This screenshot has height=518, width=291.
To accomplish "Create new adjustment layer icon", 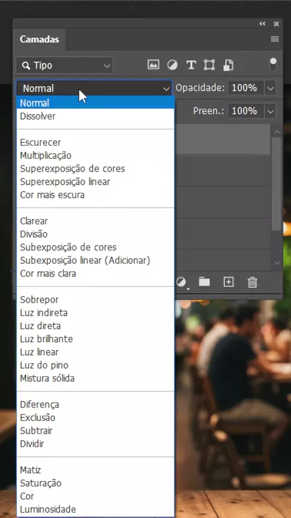I will 181,282.
